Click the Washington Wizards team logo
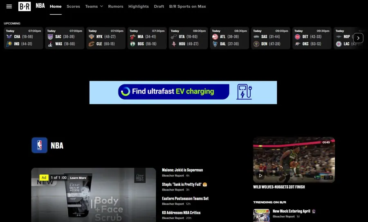Viewport: 368px width, 222px height. point(50,44)
